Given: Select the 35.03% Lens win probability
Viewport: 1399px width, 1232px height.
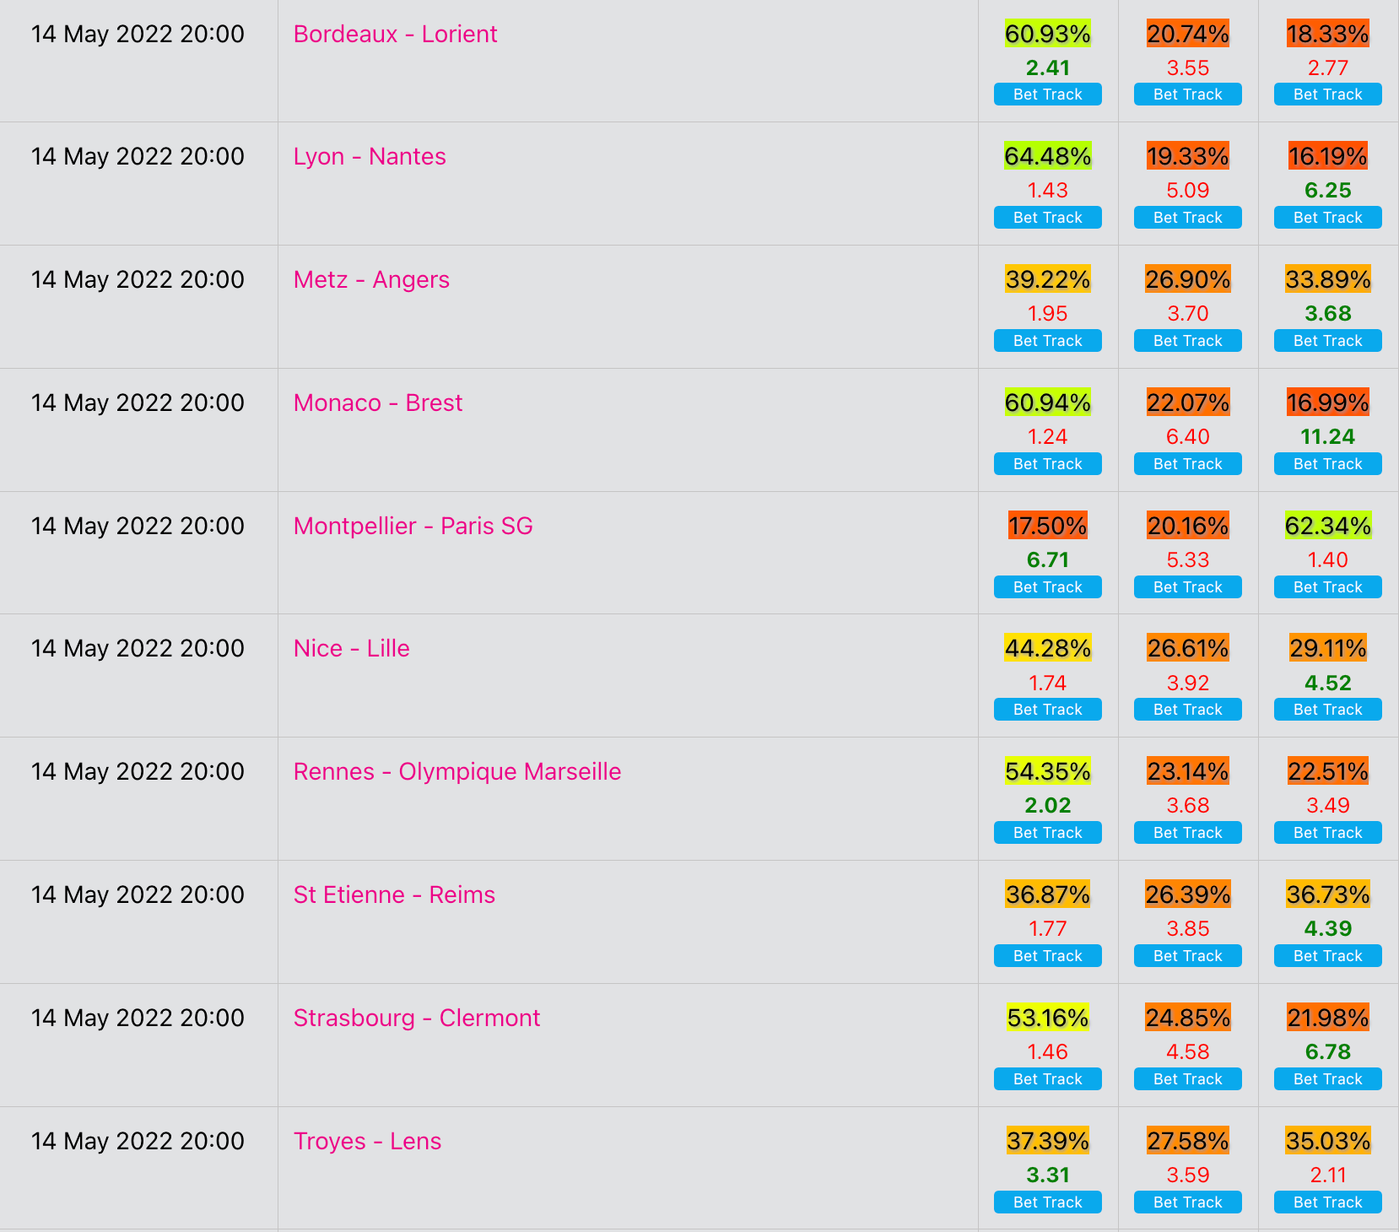Looking at the screenshot, I should coord(1328,1141).
